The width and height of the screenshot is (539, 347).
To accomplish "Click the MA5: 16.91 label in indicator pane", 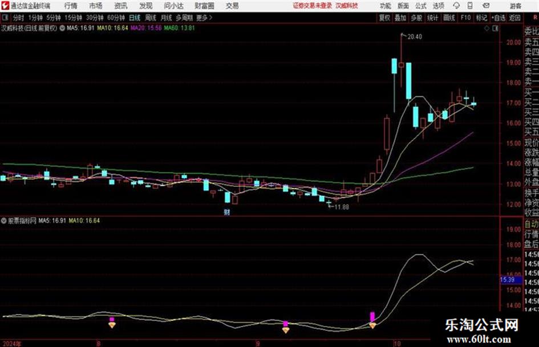I will 52,221.
